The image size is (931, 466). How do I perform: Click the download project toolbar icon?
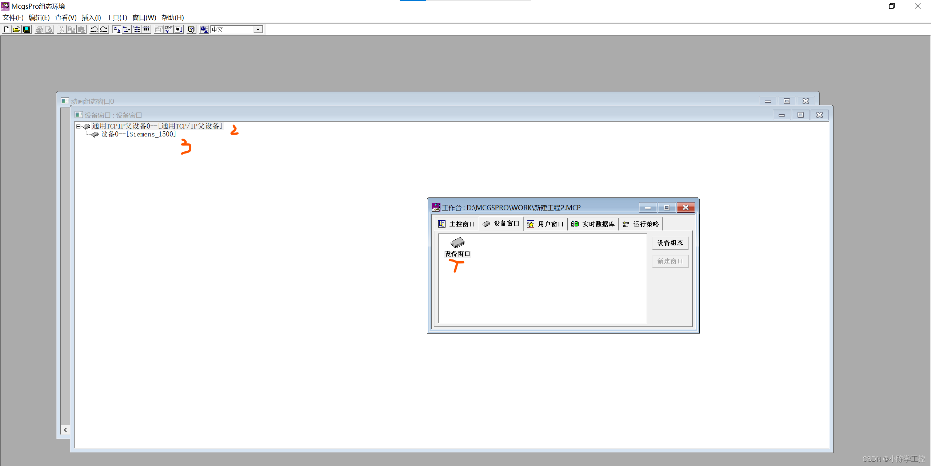coord(179,30)
